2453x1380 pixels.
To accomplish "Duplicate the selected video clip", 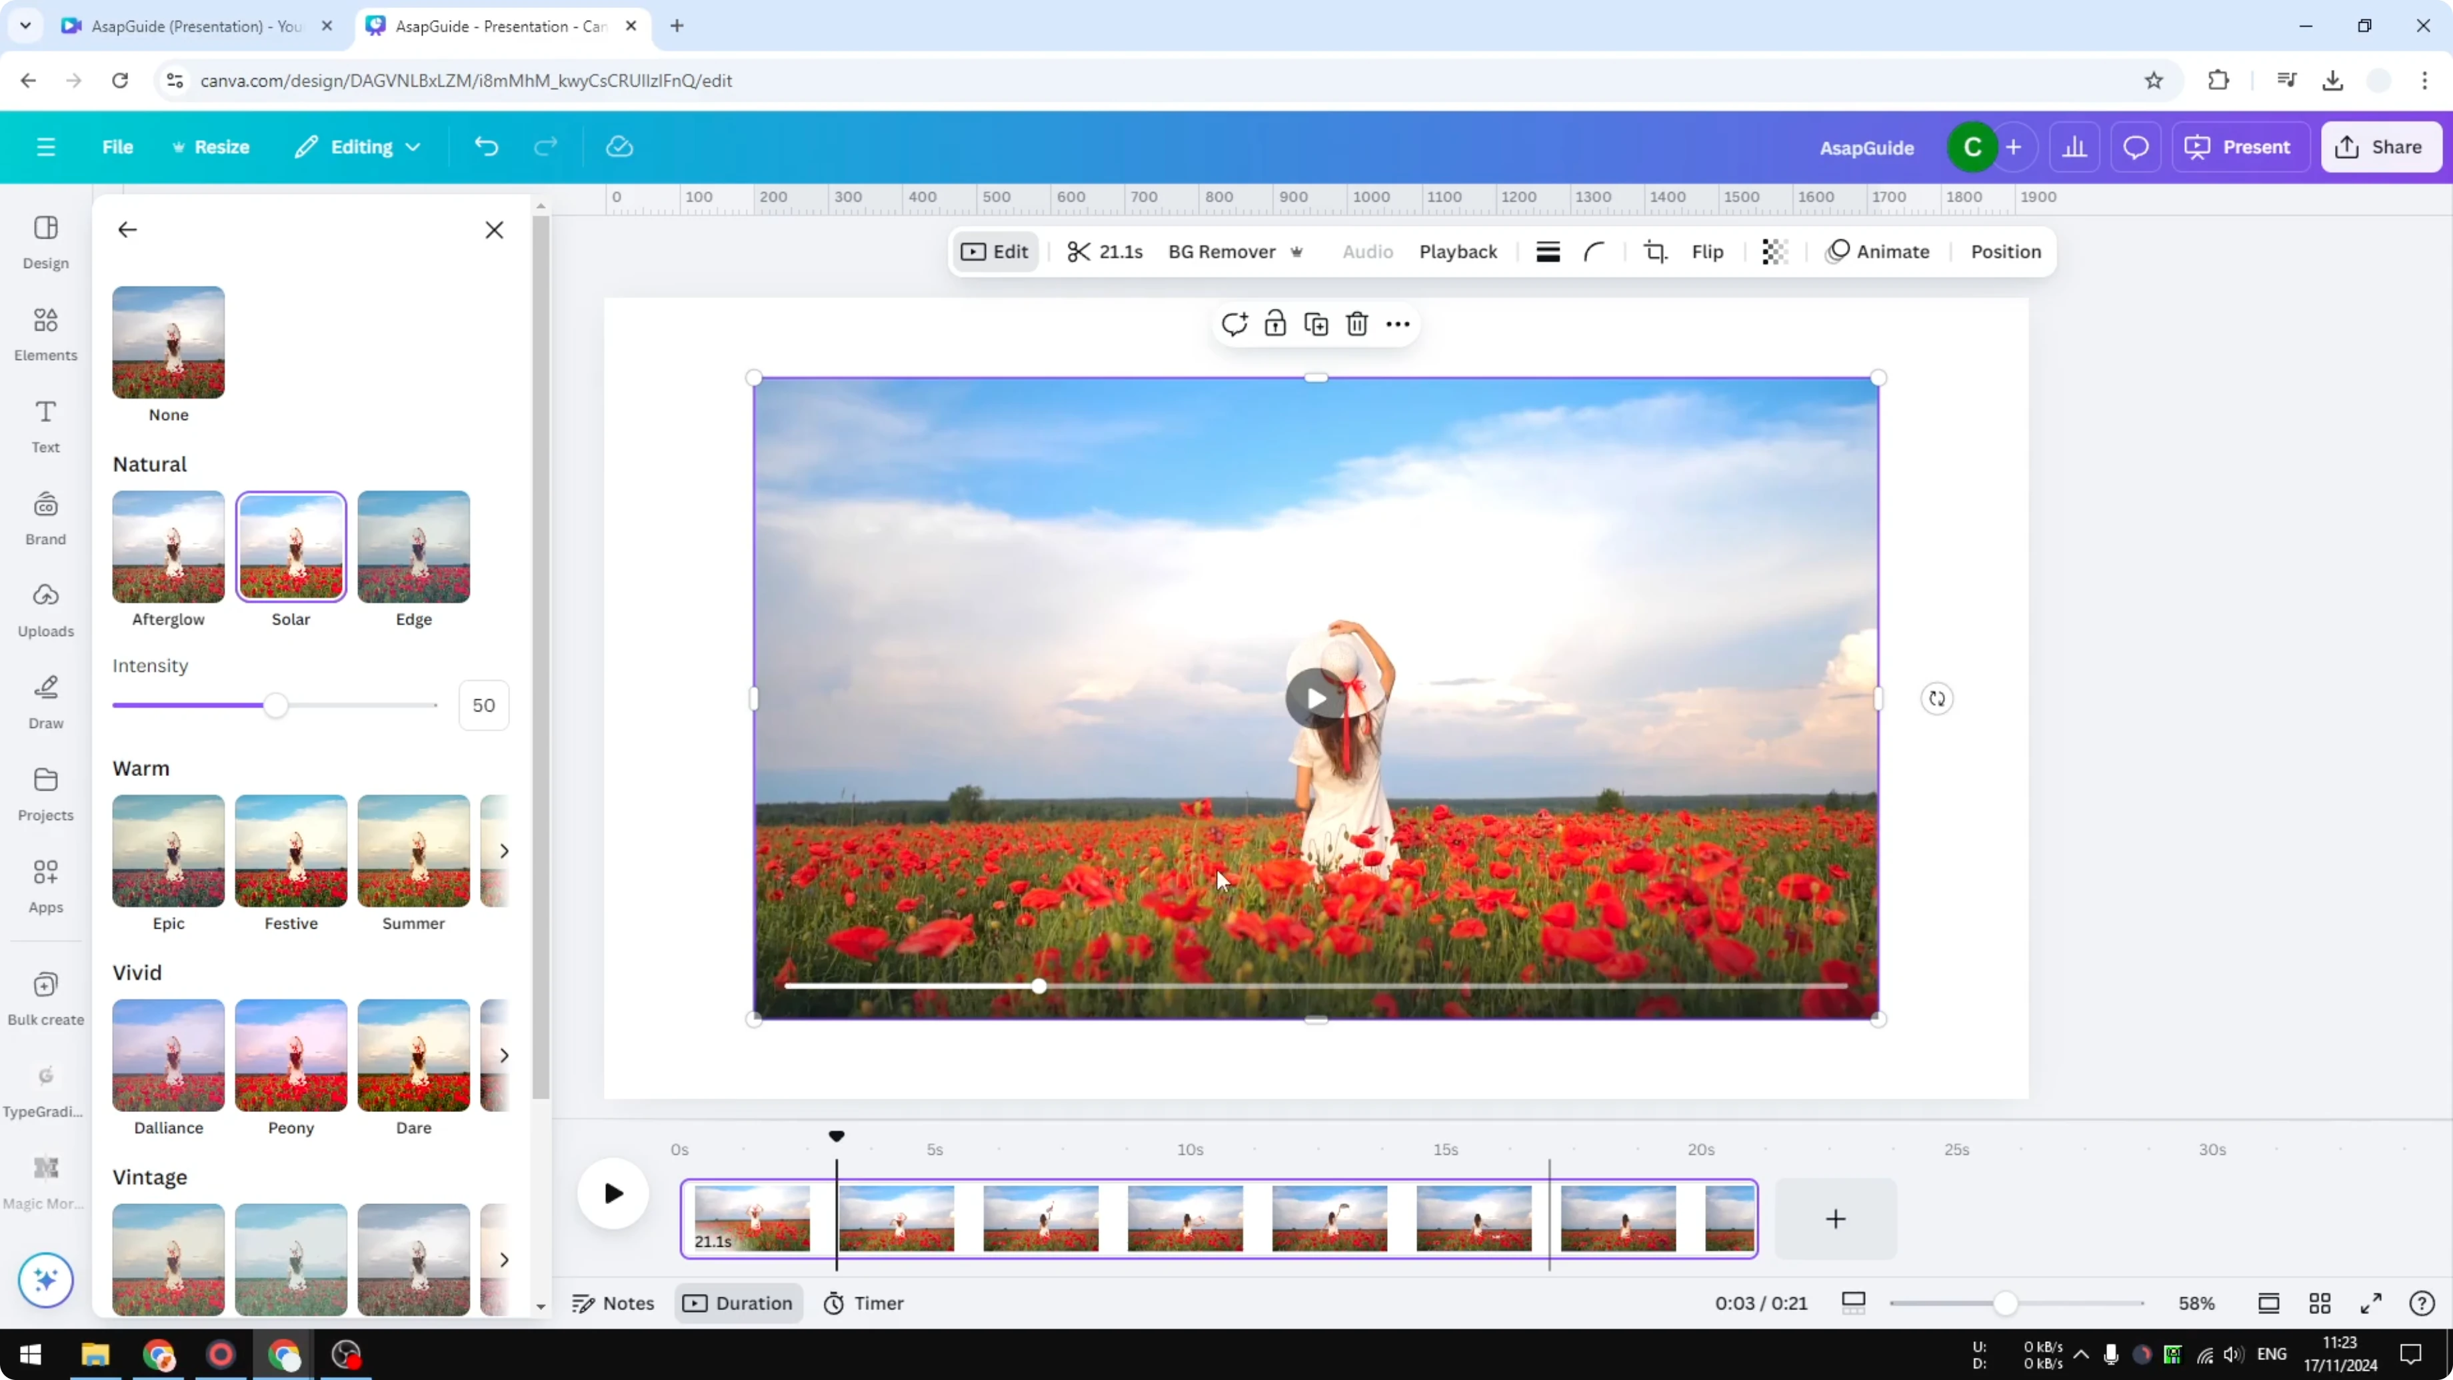I will point(1315,324).
